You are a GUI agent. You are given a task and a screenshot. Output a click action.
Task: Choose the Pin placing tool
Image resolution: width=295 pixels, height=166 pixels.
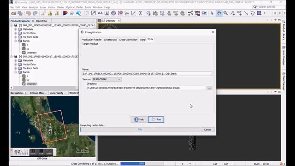[x=232, y=13]
